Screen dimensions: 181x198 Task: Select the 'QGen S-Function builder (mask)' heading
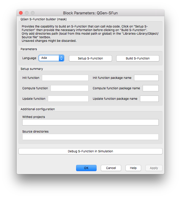[43, 19]
